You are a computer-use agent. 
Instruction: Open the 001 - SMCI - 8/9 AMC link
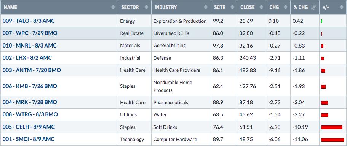coord(29,140)
